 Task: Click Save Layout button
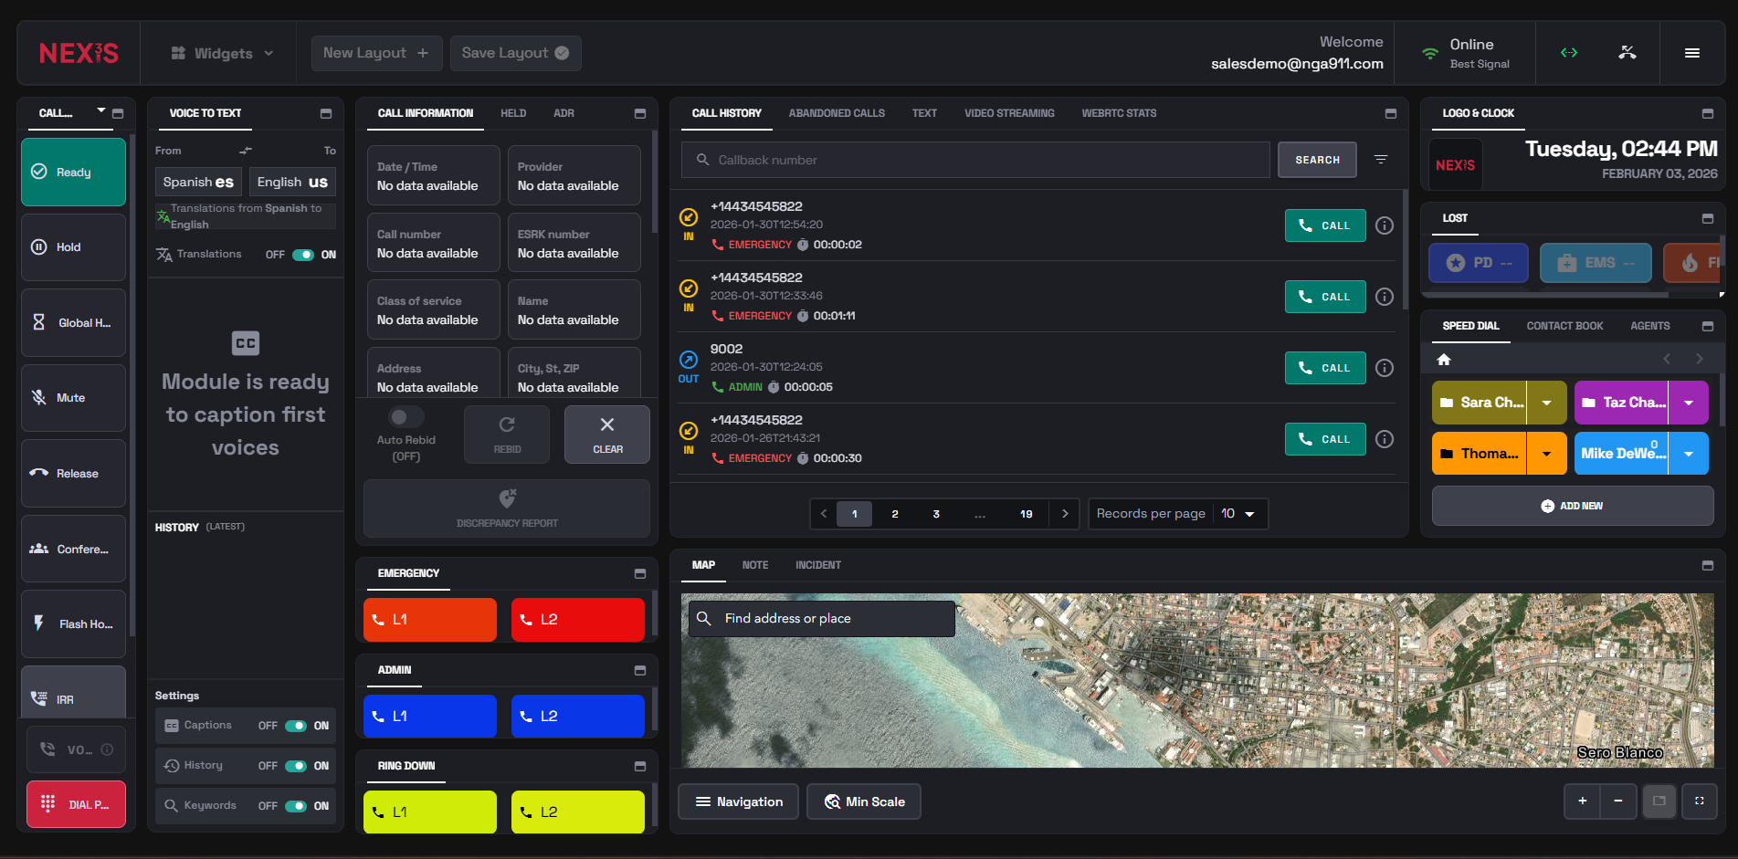click(515, 53)
